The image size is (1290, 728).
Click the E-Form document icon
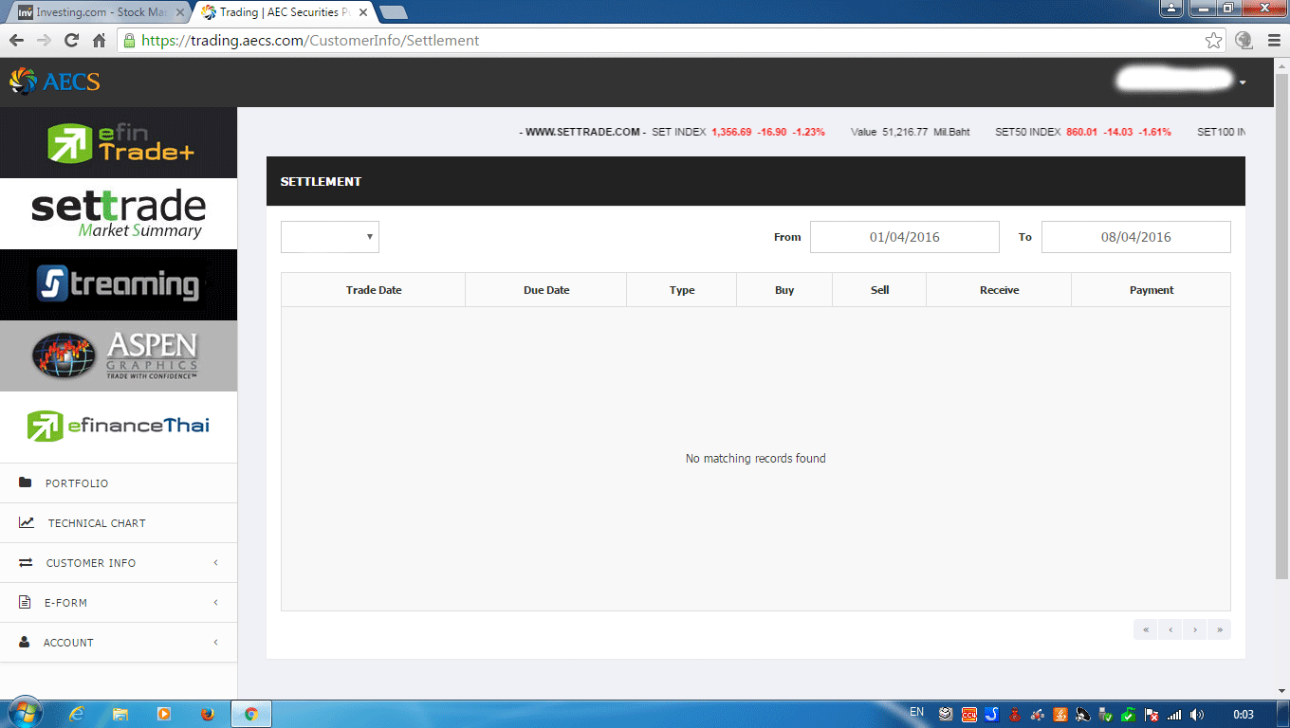[25, 603]
